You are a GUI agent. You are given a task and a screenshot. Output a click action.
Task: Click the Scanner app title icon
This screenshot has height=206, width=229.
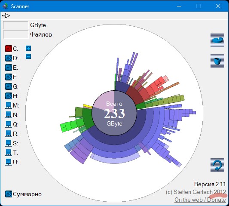tap(6, 6)
